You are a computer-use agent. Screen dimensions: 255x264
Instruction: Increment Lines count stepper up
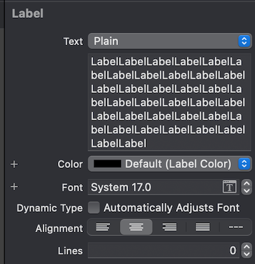pos(247,247)
